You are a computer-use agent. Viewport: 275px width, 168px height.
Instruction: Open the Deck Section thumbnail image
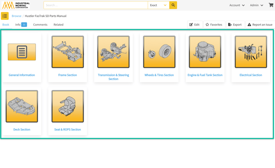click(x=22, y=106)
